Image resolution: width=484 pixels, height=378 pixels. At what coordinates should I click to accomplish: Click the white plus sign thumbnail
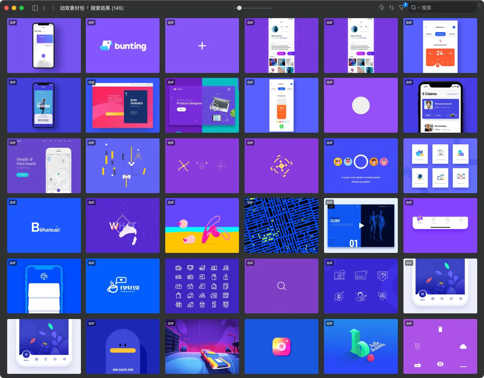202,46
